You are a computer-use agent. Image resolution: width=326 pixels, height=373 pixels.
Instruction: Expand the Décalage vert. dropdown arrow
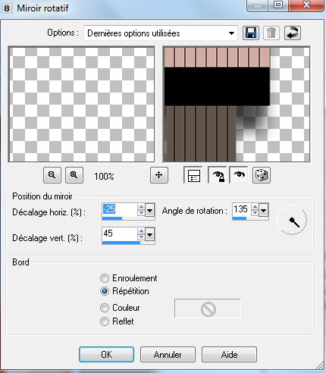click(150, 234)
